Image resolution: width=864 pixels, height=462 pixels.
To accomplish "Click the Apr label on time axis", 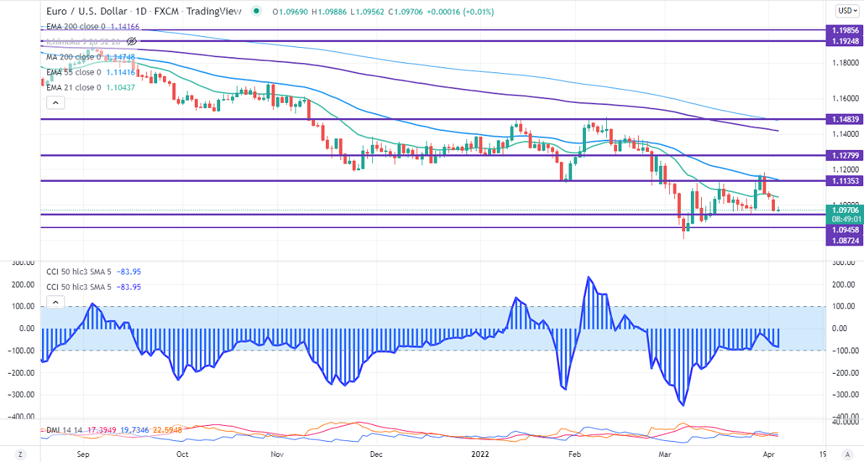I will (x=768, y=454).
